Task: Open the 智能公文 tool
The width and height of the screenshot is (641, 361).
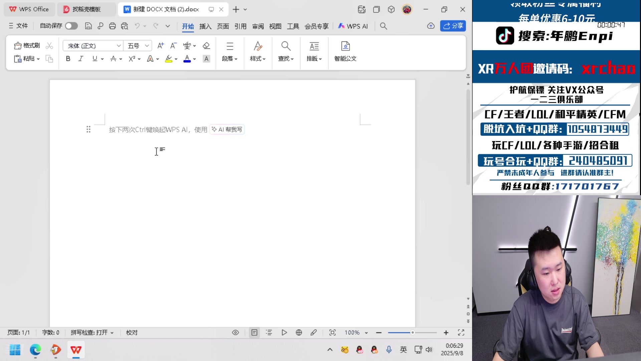Action: click(345, 51)
